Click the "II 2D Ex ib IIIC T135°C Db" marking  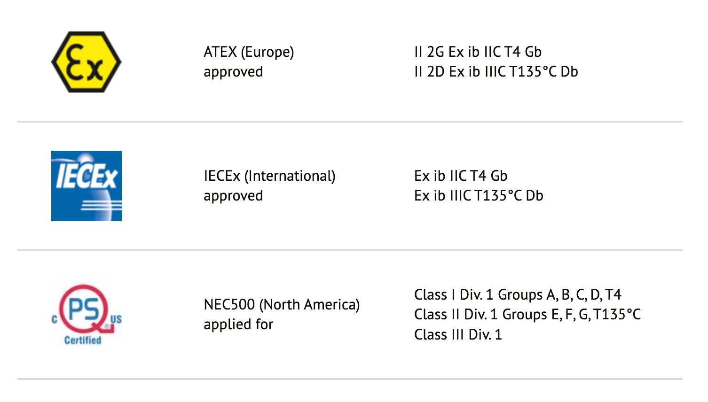(496, 72)
